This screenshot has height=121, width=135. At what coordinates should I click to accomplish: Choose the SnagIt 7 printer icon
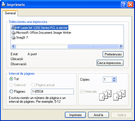13,37
